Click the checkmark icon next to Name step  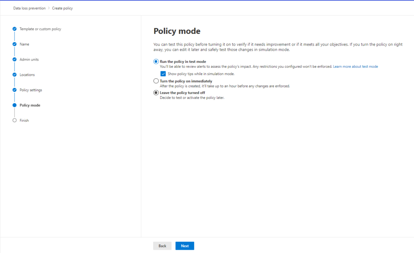pyautogui.click(x=15, y=44)
